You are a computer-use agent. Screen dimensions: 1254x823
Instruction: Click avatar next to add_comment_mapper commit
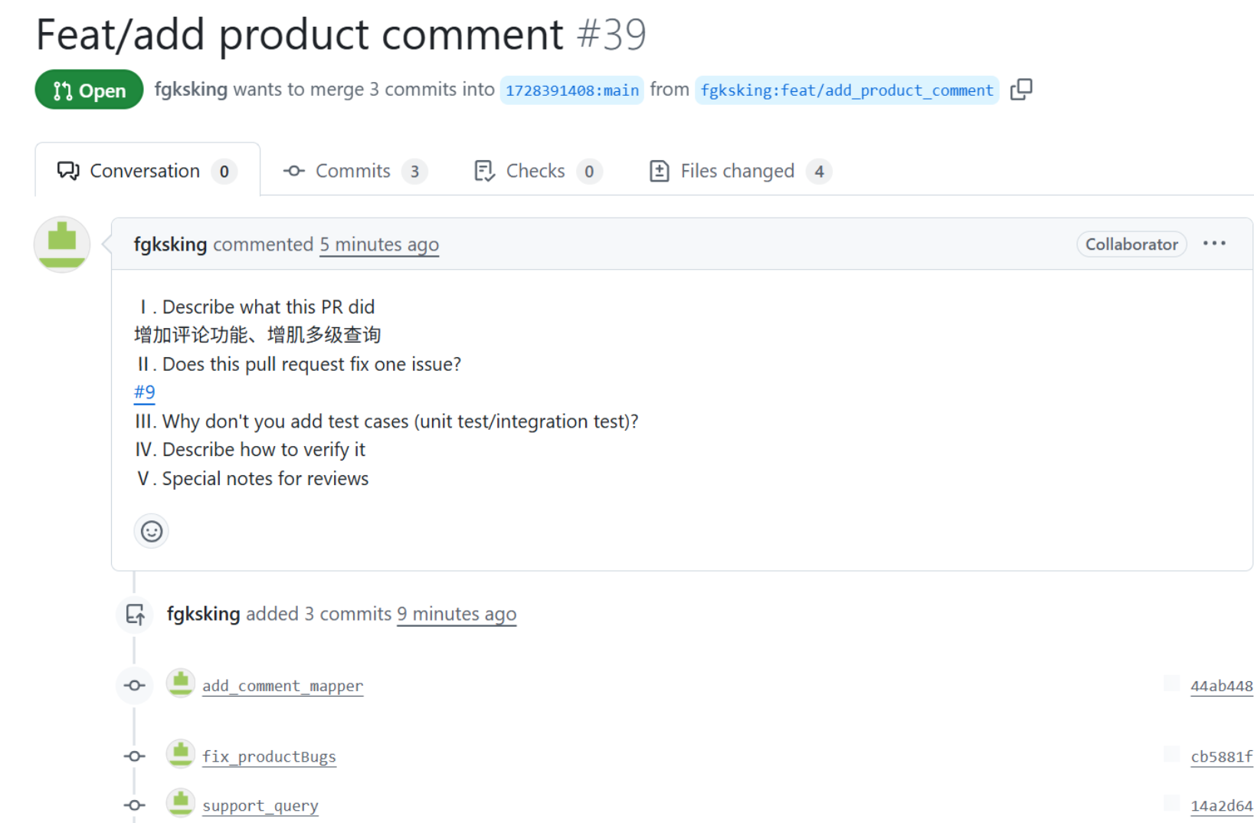(x=181, y=684)
